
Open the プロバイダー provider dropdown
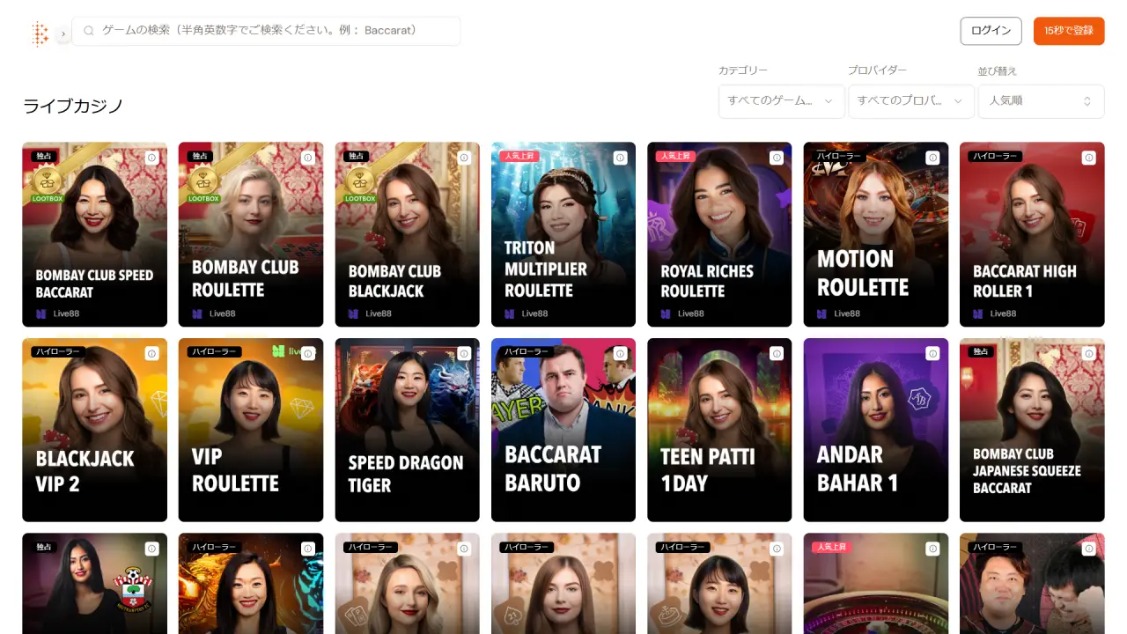pyautogui.click(x=911, y=100)
